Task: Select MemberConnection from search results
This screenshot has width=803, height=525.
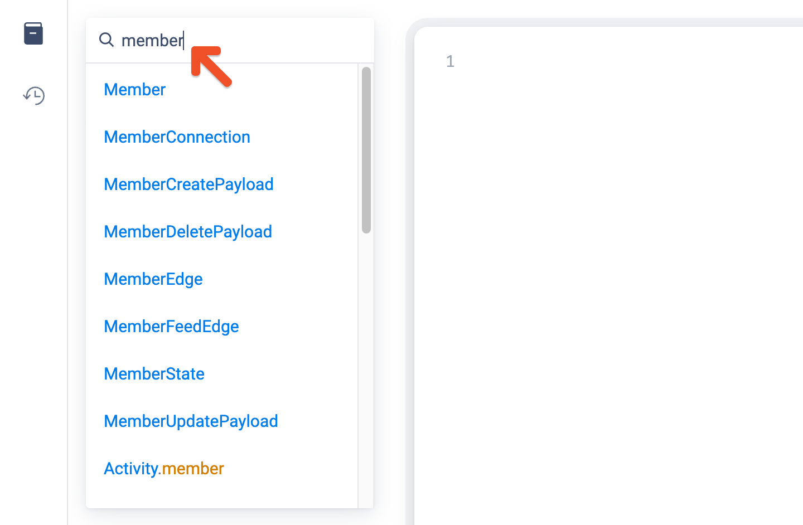Action: point(177,137)
